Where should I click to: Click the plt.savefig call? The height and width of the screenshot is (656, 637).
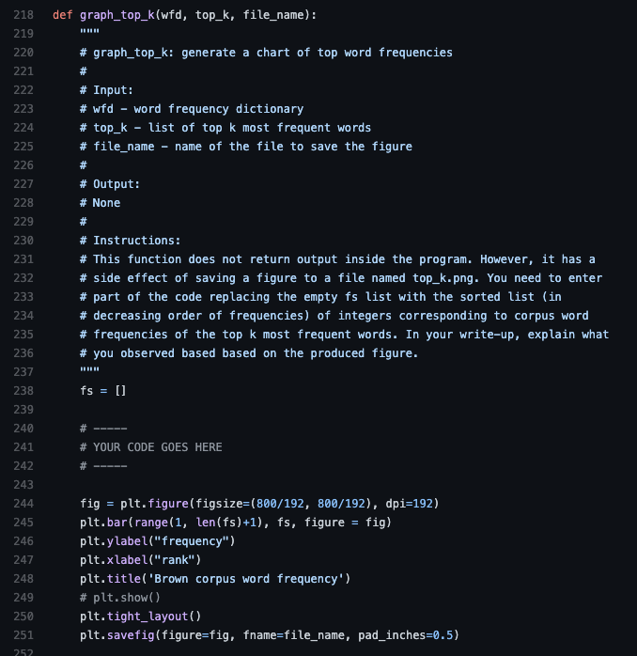[270, 635]
